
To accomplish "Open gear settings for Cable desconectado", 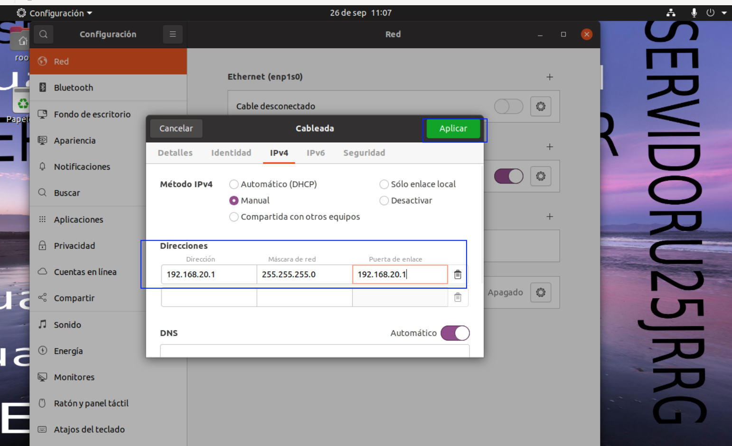I will coord(541,106).
